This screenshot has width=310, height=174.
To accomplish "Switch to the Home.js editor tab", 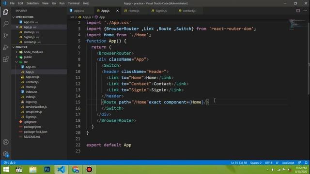I will pyautogui.click(x=134, y=11).
